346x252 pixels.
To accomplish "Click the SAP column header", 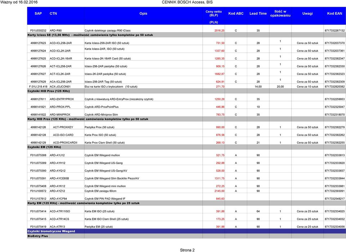I will click(x=38, y=13).
